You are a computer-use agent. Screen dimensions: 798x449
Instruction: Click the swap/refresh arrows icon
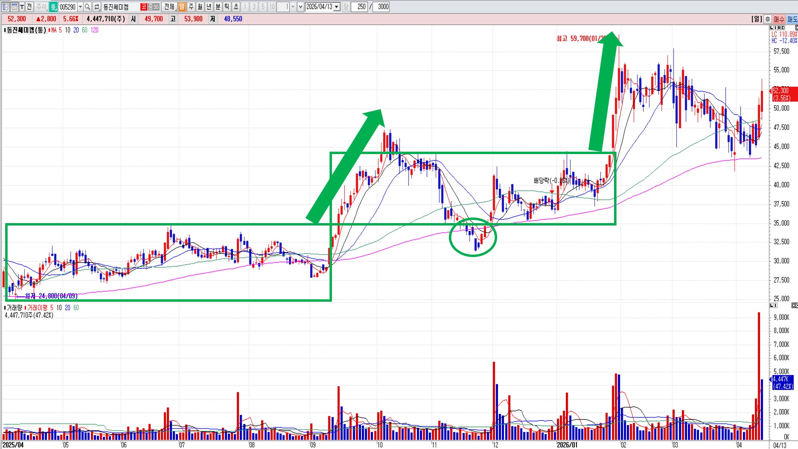(97, 7)
